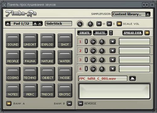The height and width of the screenshot is (113, 157).
Task: Toggle the M mute button
Action: [x=99, y=24]
